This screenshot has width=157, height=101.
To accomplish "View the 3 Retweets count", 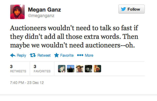I will coord(18,69).
